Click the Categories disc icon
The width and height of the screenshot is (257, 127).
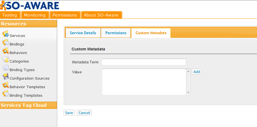[6, 60]
